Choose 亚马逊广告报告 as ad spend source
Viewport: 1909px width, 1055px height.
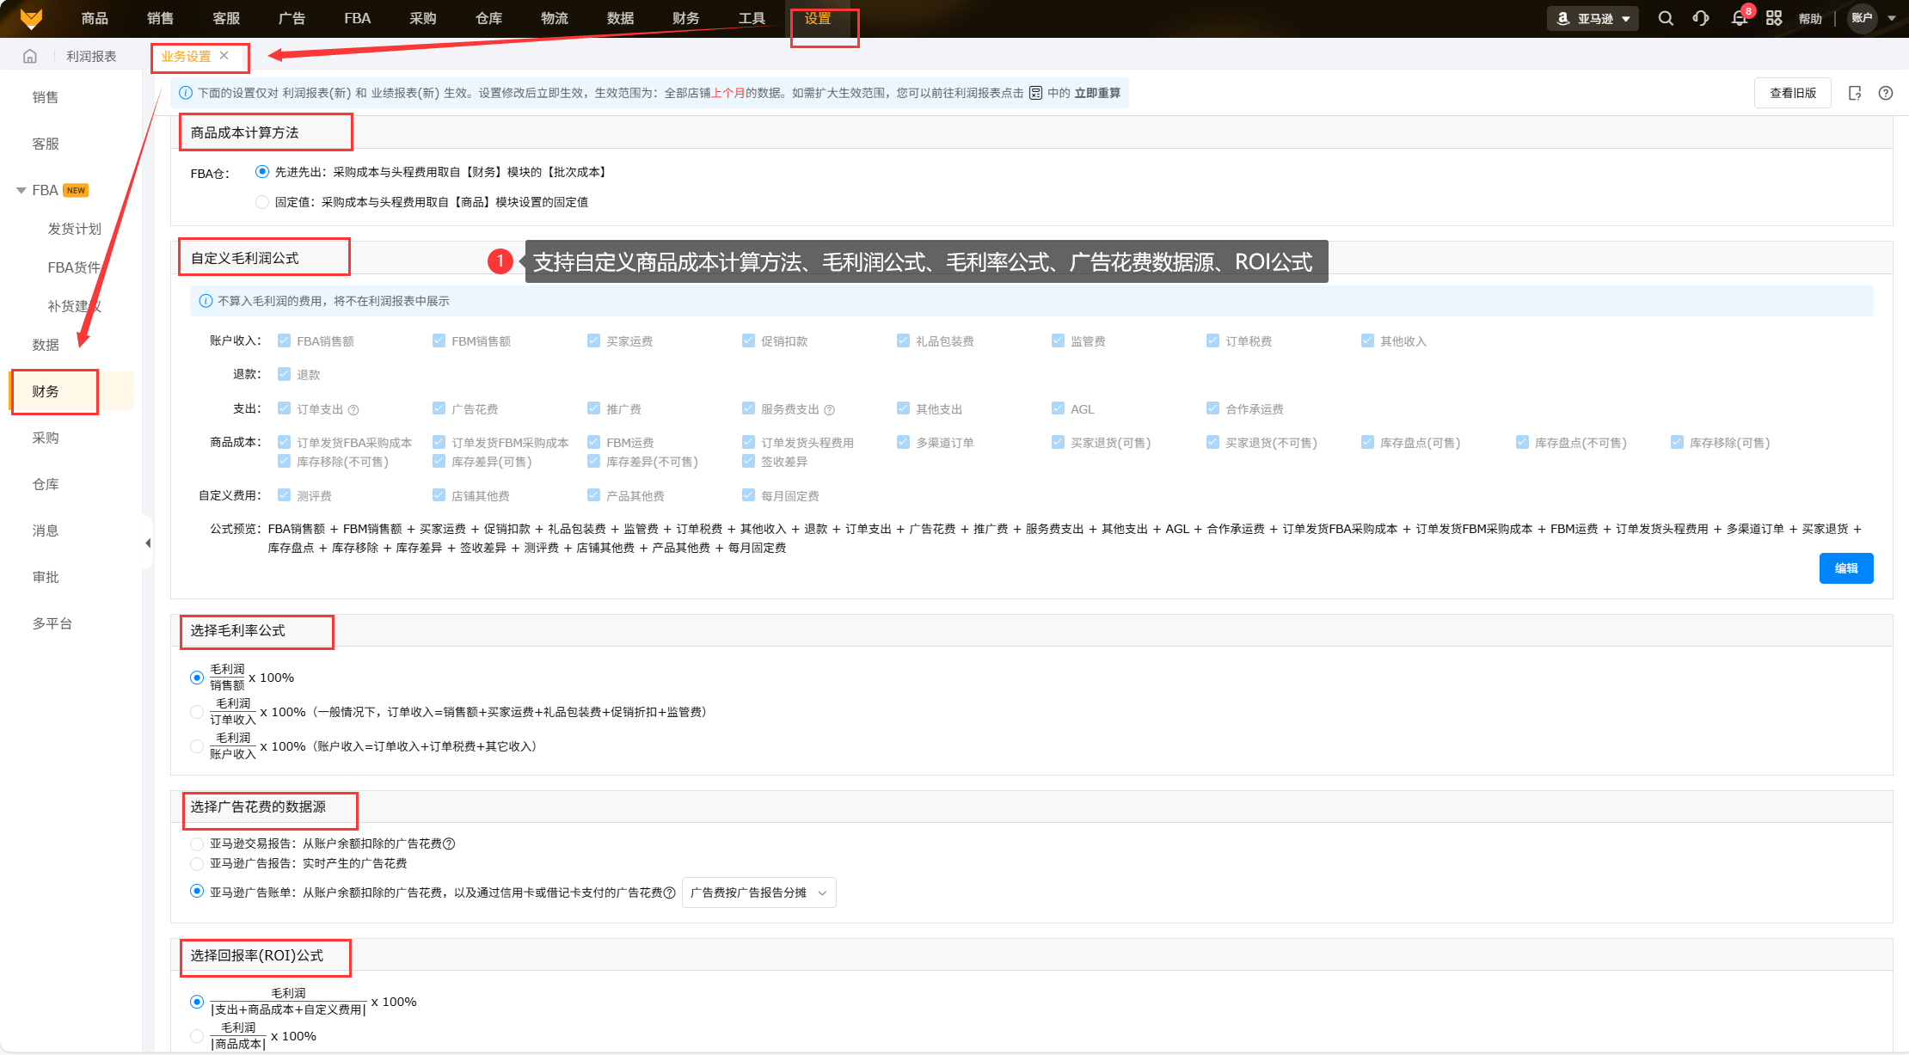[x=197, y=863]
